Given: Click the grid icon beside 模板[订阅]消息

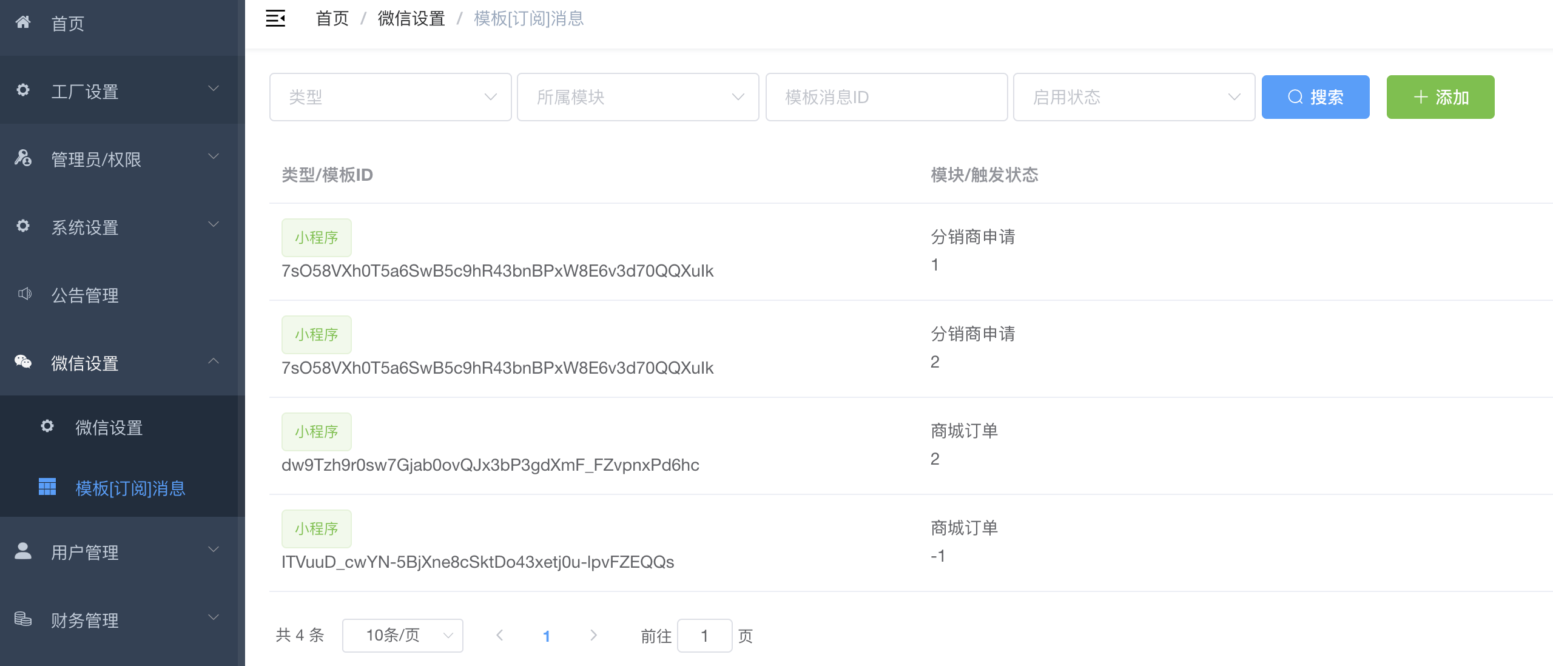Looking at the screenshot, I should 47,487.
